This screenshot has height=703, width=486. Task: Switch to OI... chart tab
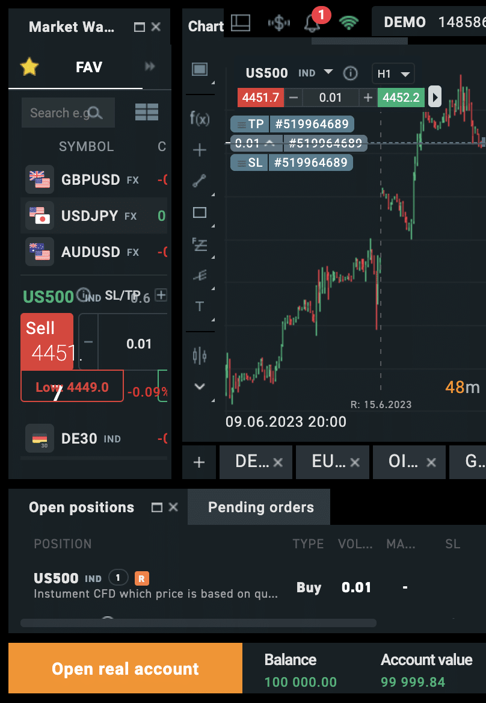402,461
